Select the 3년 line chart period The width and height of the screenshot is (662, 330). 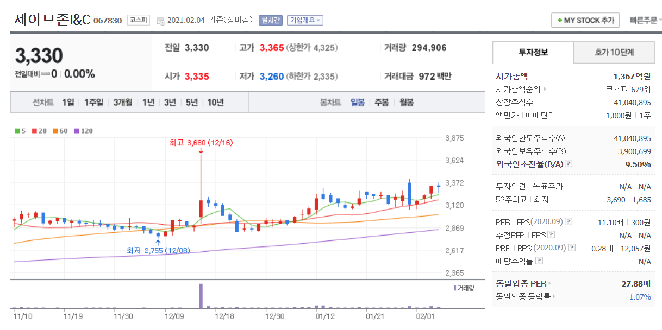click(170, 102)
